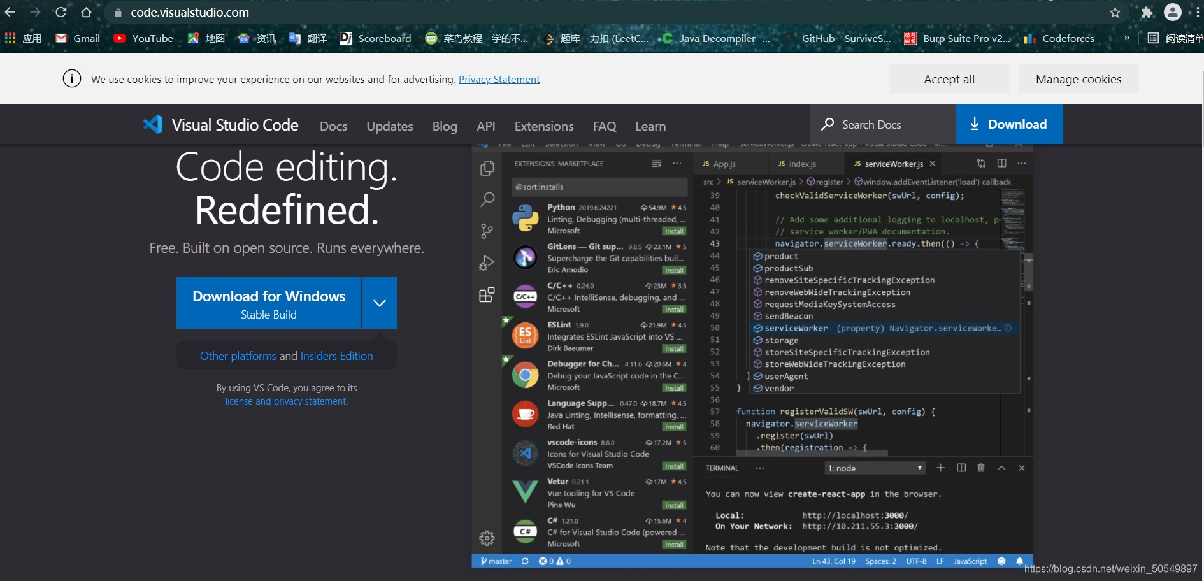Click the Debugger for Chrome icon
The height and width of the screenshot is (581, 1204).
(x=526, y=375)
